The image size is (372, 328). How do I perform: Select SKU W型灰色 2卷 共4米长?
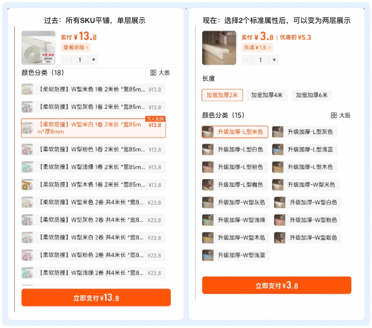point(93,220)
